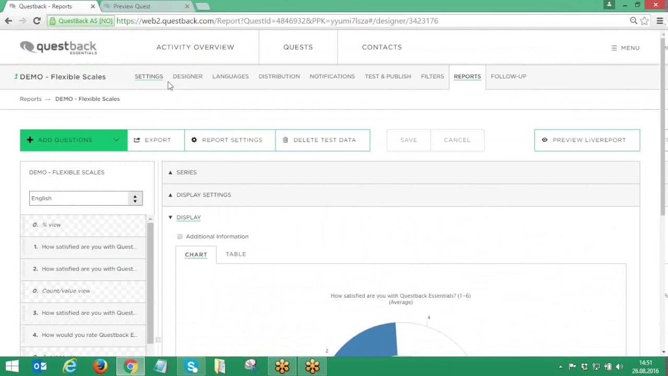Image resolution: width=668 pixels, height=376 pixels.
Task: Open Contacts in the top navigation
Action: coord(382,47)
